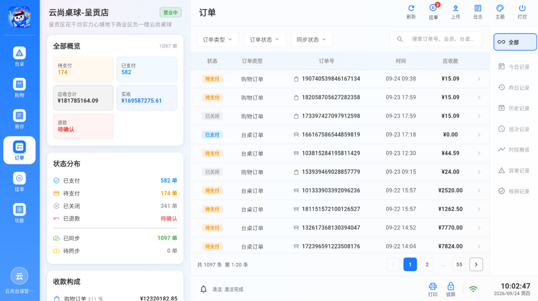Open the 订单状态 dropdown filter
The width and height of the screenshot is (538, 301).
point(265,39)
